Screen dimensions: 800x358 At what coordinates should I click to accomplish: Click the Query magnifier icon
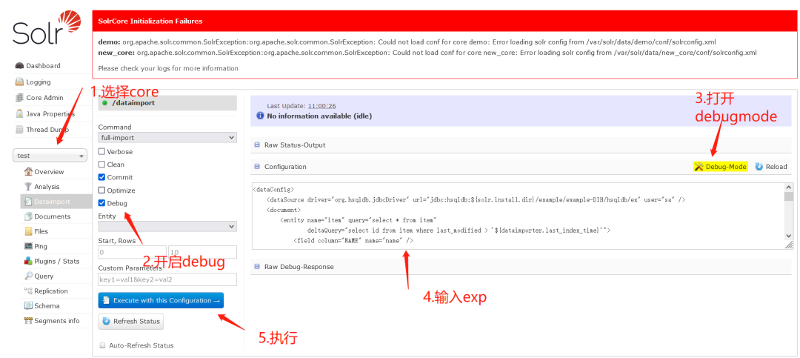point(29,276)
